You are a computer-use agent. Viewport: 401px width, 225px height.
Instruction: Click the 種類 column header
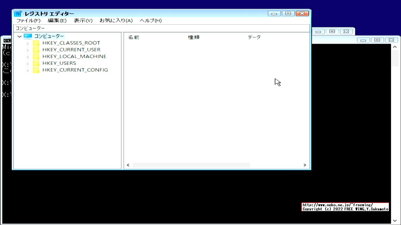tap(194, 37)
